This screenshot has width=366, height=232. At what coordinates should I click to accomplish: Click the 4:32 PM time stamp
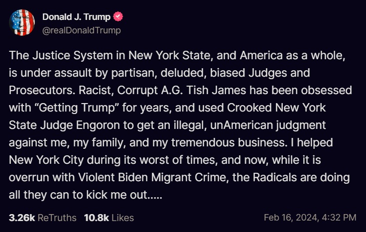click(339, 218)
